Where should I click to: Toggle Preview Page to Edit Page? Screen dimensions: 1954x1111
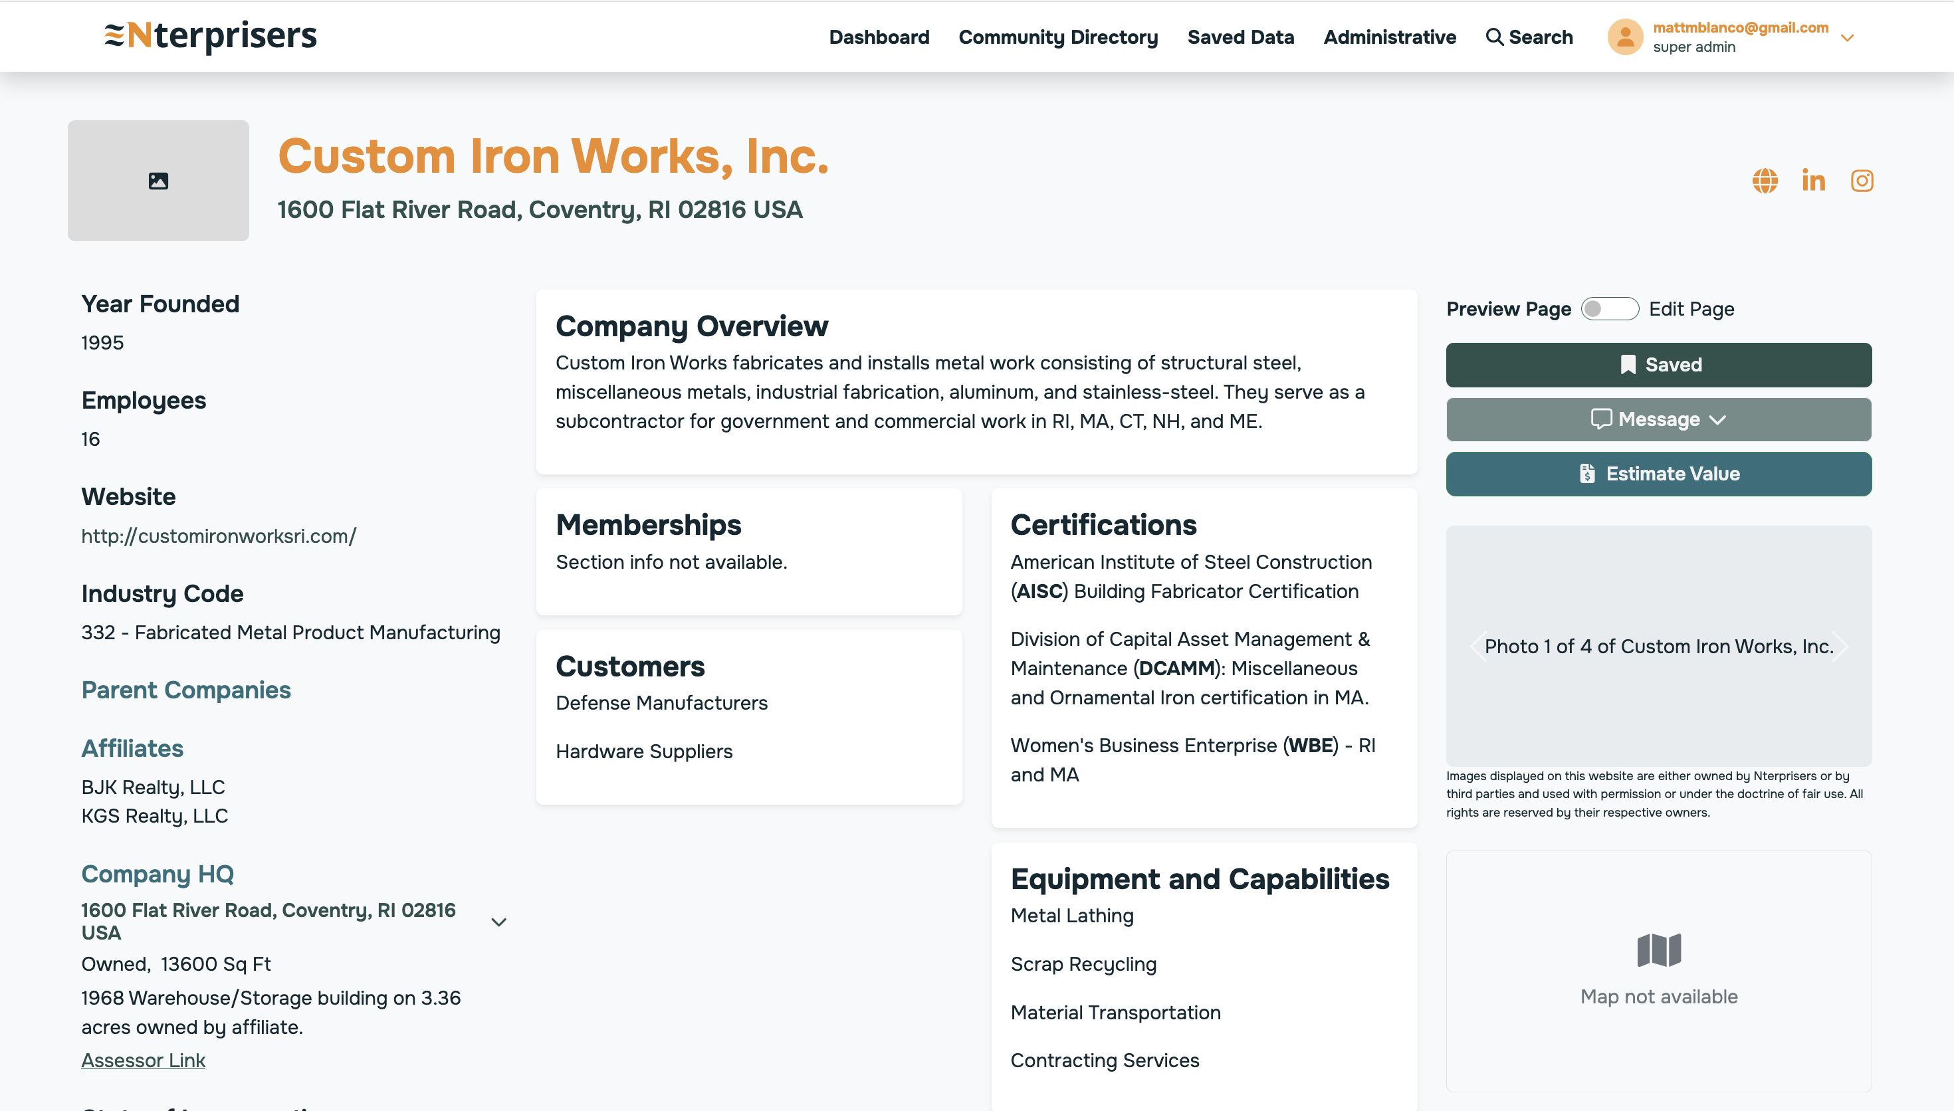pyautogui.click(x=1609, y=309)
